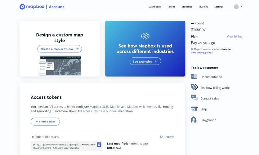Click Create a map in Studio button
The height and width of the screenshot is (155, 259).
tap(60, 49)
